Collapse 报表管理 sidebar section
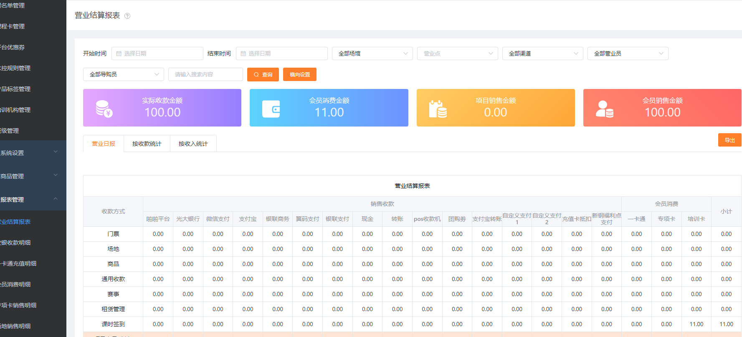The width and height of the screenshot is (742, 337). (33, 199)
